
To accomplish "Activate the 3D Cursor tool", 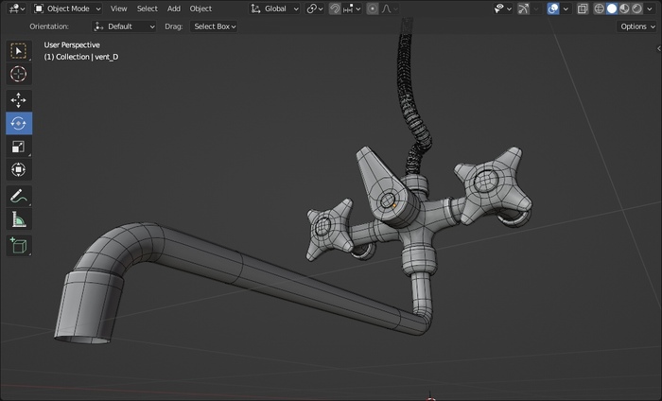I will tap(19, 74).
